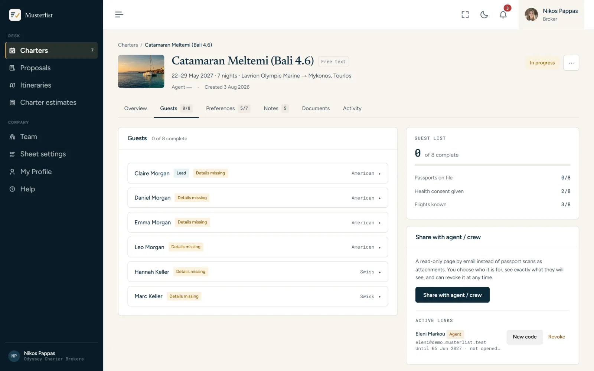The height and width of the screenshot is (371, 594).
Task: Expand Claire Morgan guest row arrow
Action: click(379, 174)
